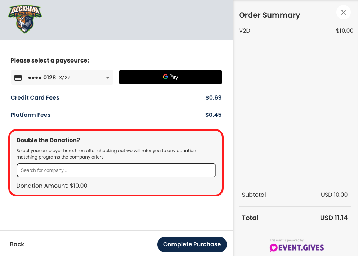Click Complete Purchase button
This screenshot has height=256, width=358.
[192, 244]
